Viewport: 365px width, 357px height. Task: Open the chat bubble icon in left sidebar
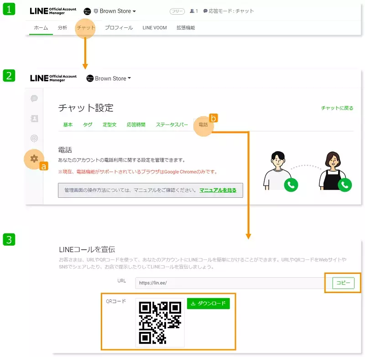pos(34,98)
